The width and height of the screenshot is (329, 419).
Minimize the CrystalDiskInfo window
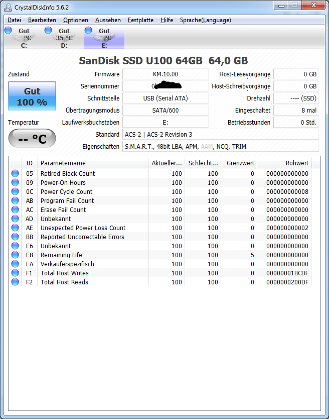[x=281, y=6]
